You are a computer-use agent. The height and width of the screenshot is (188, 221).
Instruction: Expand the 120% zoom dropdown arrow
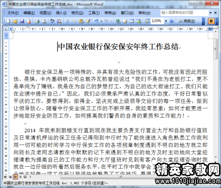click(166, 21)
